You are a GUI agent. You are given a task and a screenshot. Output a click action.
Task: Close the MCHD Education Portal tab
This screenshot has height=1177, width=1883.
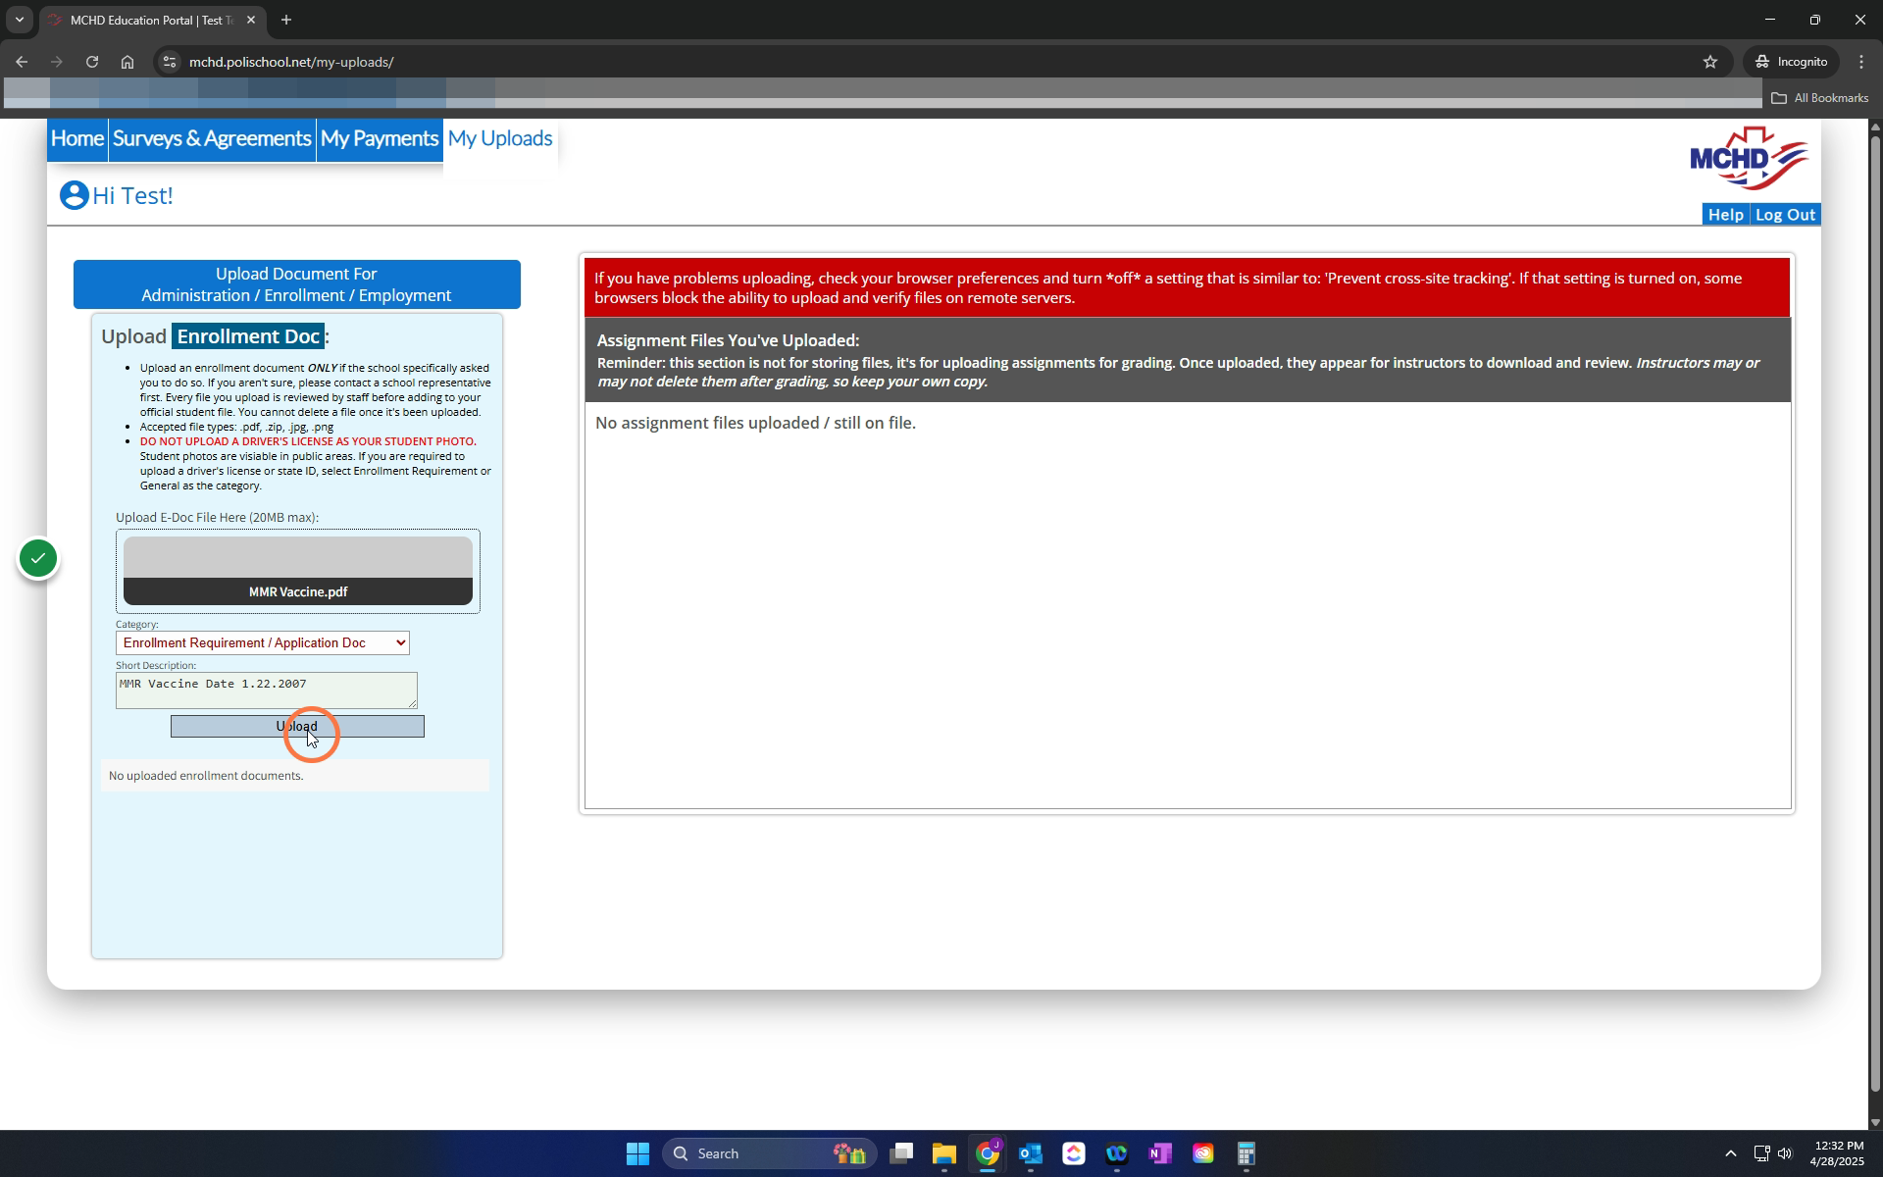pos(251,20)
